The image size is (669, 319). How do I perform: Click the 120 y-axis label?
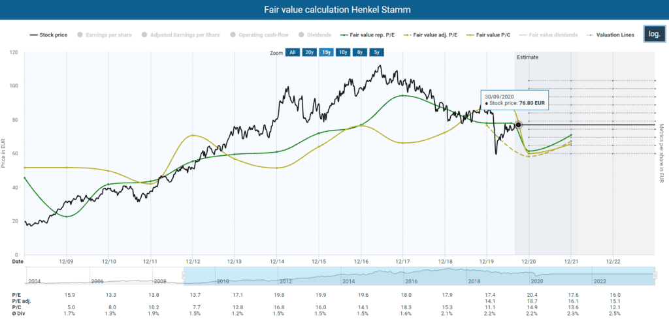click(x=14, y=52)
